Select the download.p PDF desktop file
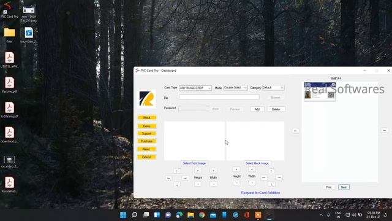 point(10,134)
